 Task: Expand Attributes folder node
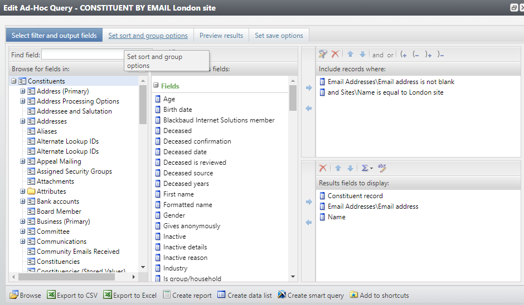coord(22,191)
